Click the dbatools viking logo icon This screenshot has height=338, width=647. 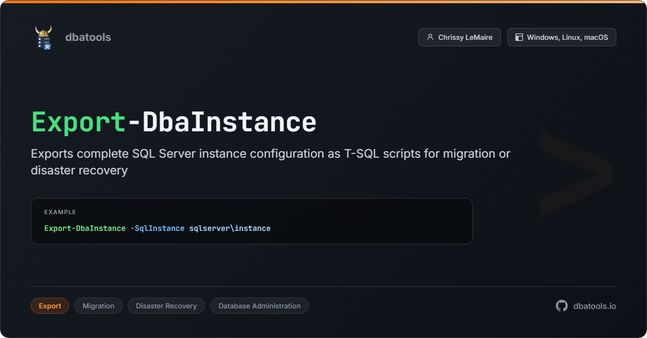[44, 37]
